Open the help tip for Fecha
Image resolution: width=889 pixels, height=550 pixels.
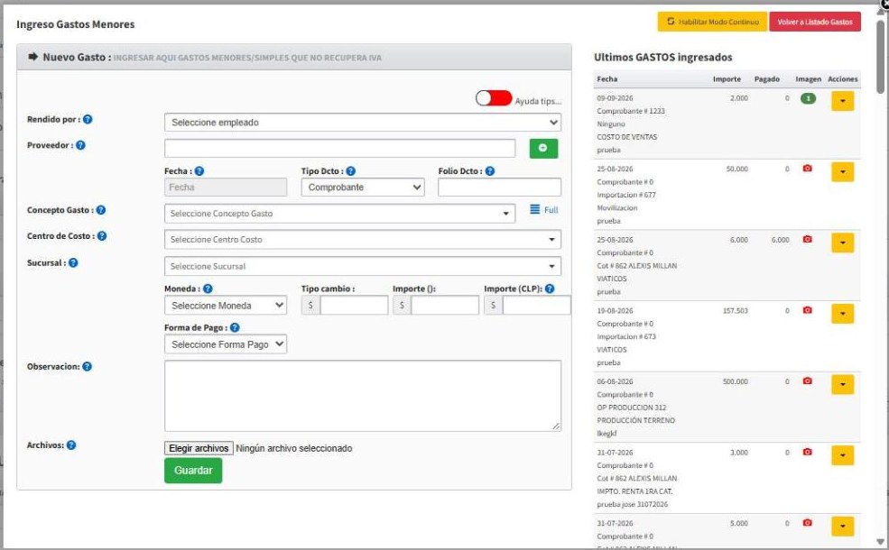tap(199, 171)
